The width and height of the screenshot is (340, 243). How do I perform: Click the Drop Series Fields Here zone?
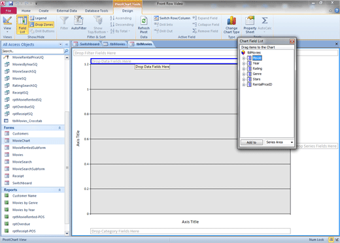pyautogui.click(x=317, y=146)
